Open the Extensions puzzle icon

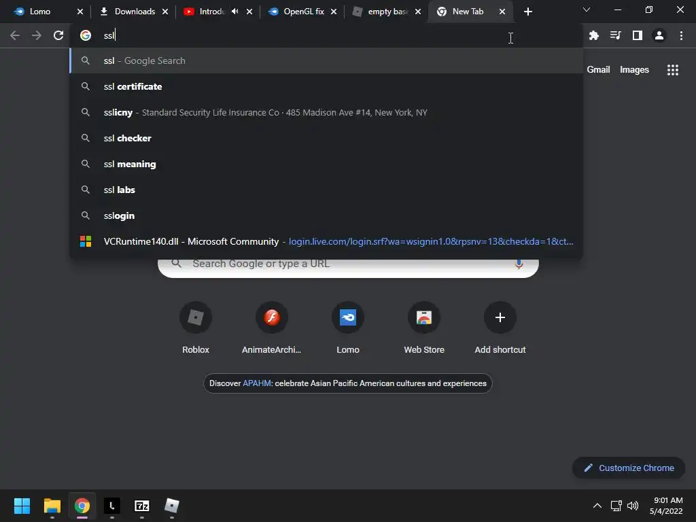[593, 35]
